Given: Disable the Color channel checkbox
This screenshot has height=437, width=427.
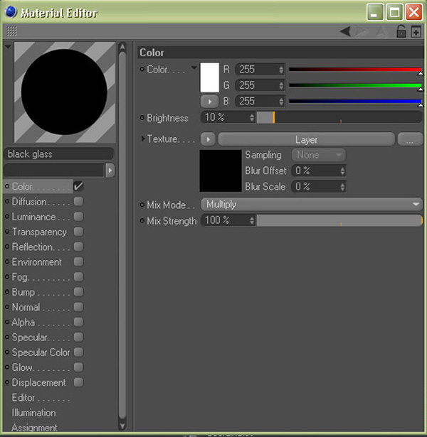Looking at the screenshot, I should tap(78, 186).
